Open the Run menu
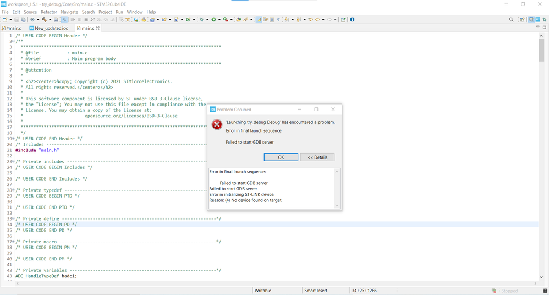The width and height of the screenshot is (549, 295). click(x=119, y=12)
